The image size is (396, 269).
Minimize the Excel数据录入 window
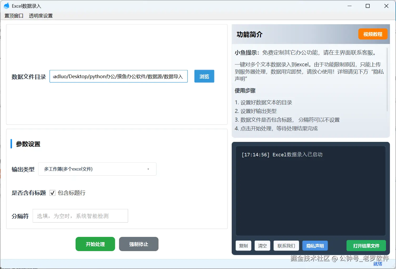(x=350, y=6)
